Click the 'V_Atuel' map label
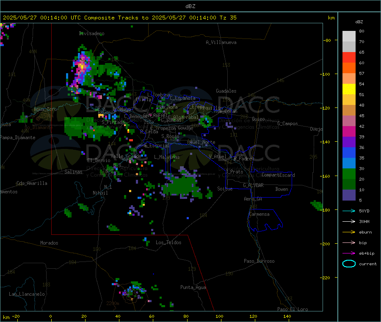Viewport: 381px width, 322px height. (x=218, y=157)
